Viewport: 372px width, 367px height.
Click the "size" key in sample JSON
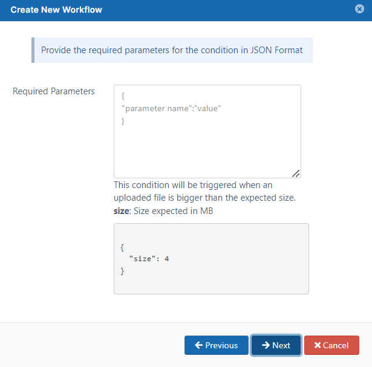[144, 259]
